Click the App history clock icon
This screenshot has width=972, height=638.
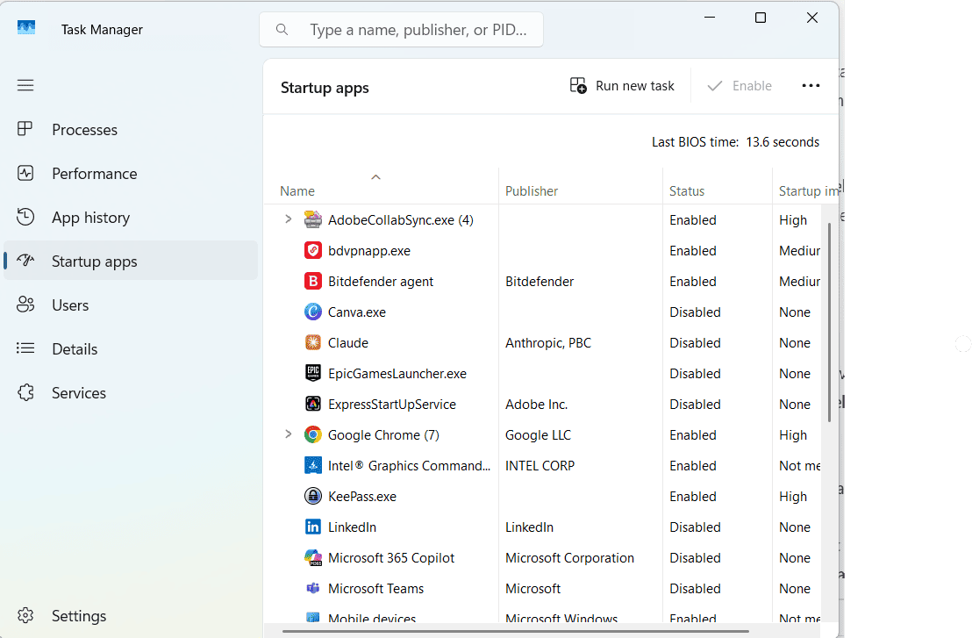(x=25, y=217)
